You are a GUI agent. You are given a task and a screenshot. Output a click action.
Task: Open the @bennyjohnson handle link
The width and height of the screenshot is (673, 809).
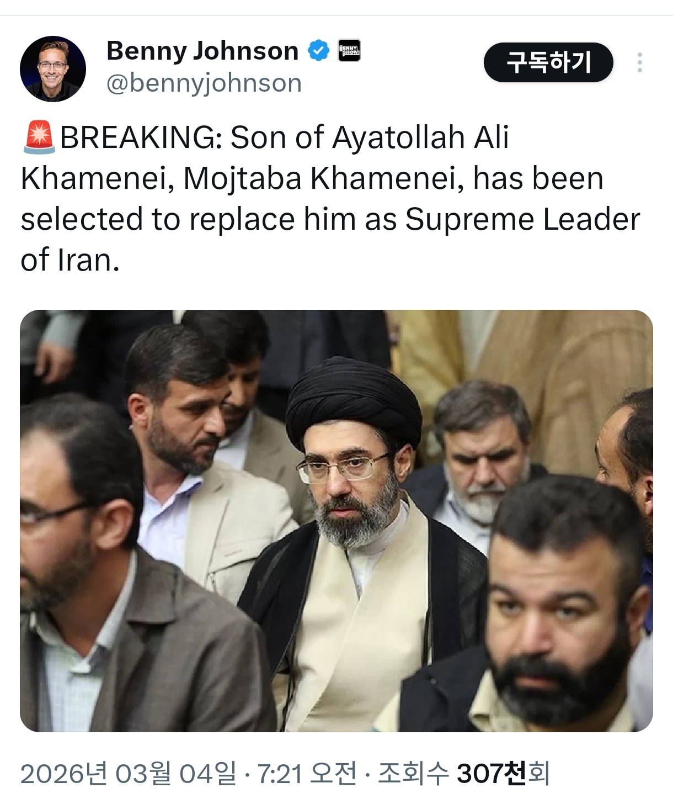[204, 83]
